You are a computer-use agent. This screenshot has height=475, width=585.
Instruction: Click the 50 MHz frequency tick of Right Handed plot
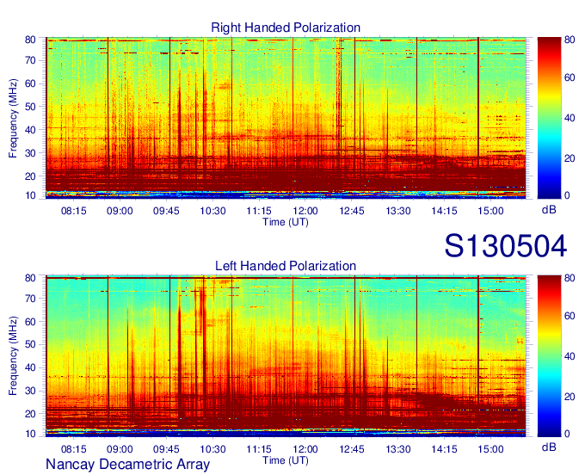pos(30,107)
